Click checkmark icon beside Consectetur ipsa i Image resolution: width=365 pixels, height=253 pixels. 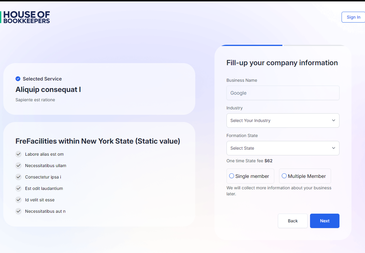[19, 177]
